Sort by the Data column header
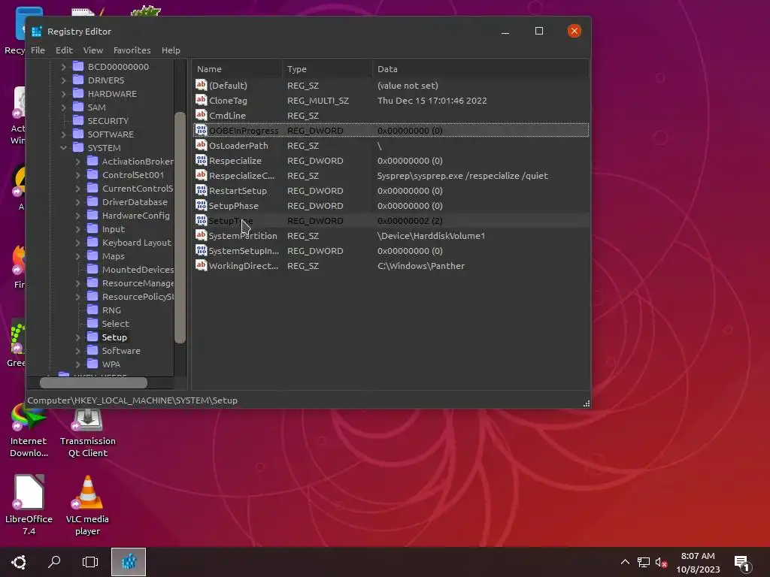The height and width of the screenshot is (577, 770). click(x=480, y=69)
